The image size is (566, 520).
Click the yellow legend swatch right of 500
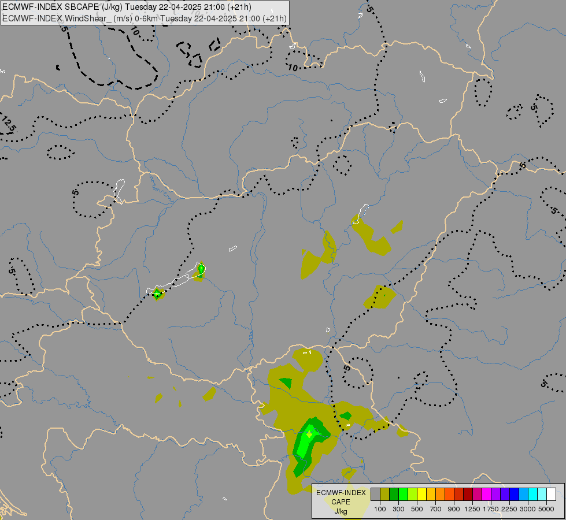[421, 495]
